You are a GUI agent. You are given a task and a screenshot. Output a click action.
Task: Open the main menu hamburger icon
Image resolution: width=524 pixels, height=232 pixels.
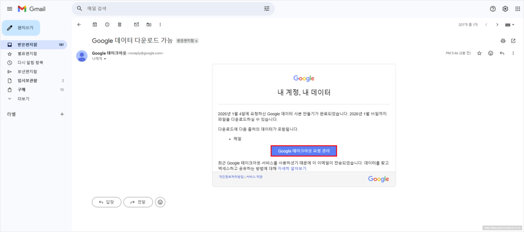(10, 9)
